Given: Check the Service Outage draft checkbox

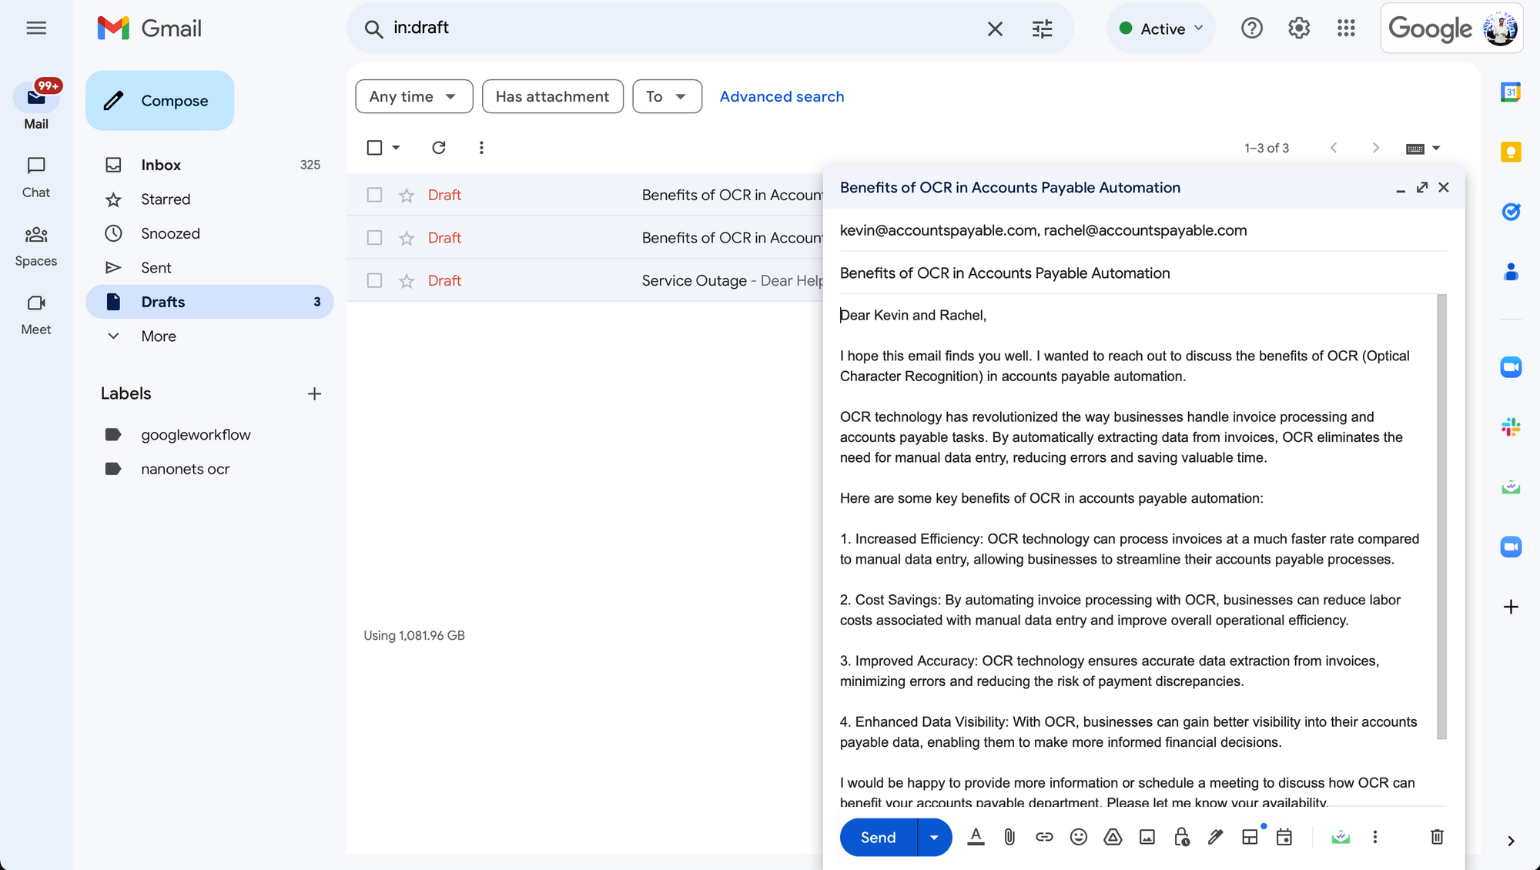Looking at the screenshot, I should [x=374, y=280].
